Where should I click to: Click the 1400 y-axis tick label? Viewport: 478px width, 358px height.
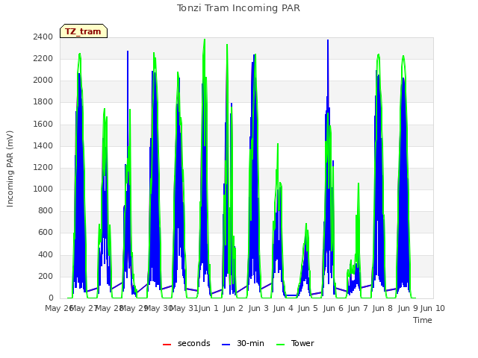click(x=43, y=145)
